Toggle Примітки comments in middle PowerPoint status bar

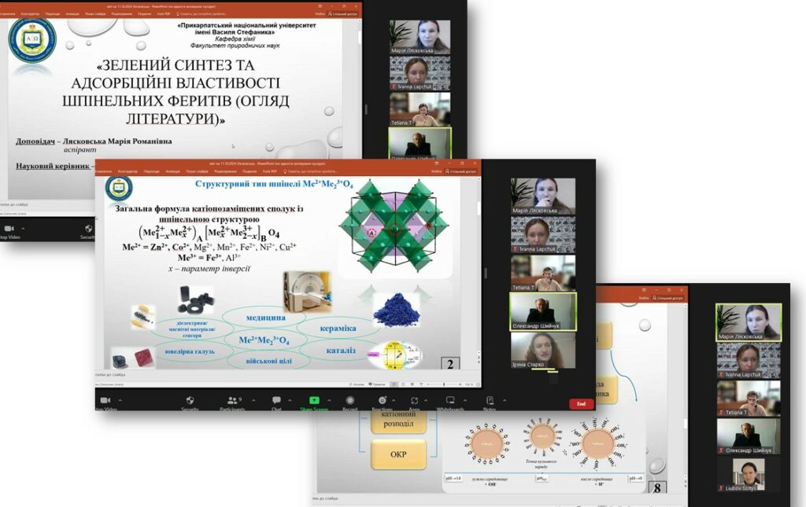pyautogui.click(x=378, y=384)
